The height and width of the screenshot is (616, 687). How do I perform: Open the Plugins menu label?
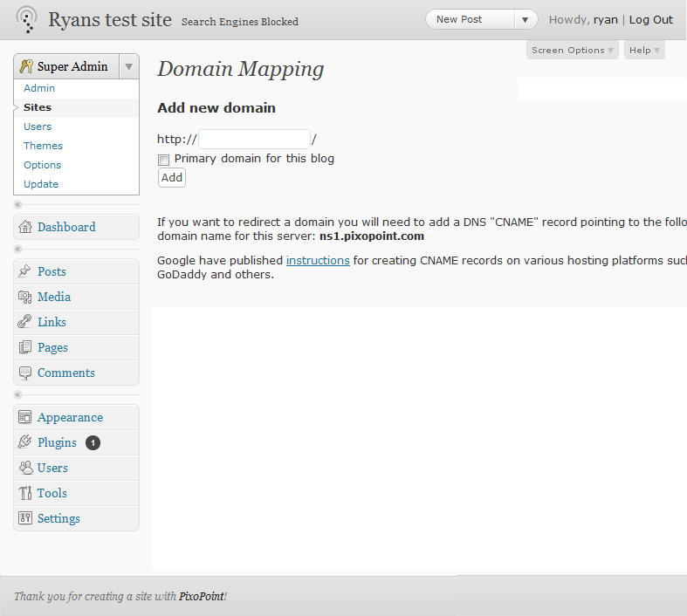[57, 442]
